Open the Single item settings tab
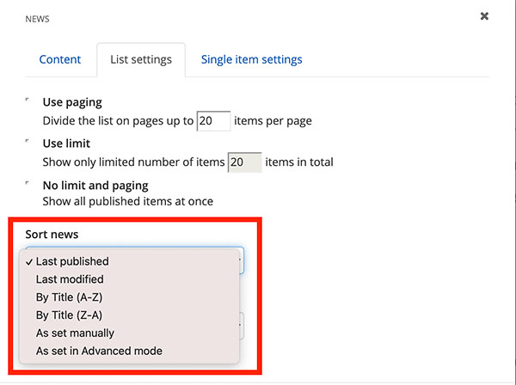The image size is (516, 385). click(251, 60)
